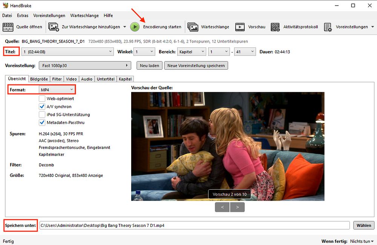The height and width of the screenshot is (245, 377).
Task: Open the Titel dropdown showing 1 (02:44:08)
Action: click(x=67, y=52)
